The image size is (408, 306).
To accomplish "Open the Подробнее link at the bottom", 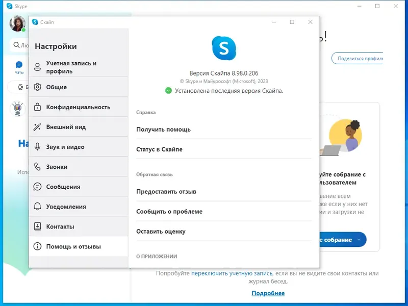I will pos(269,293).
